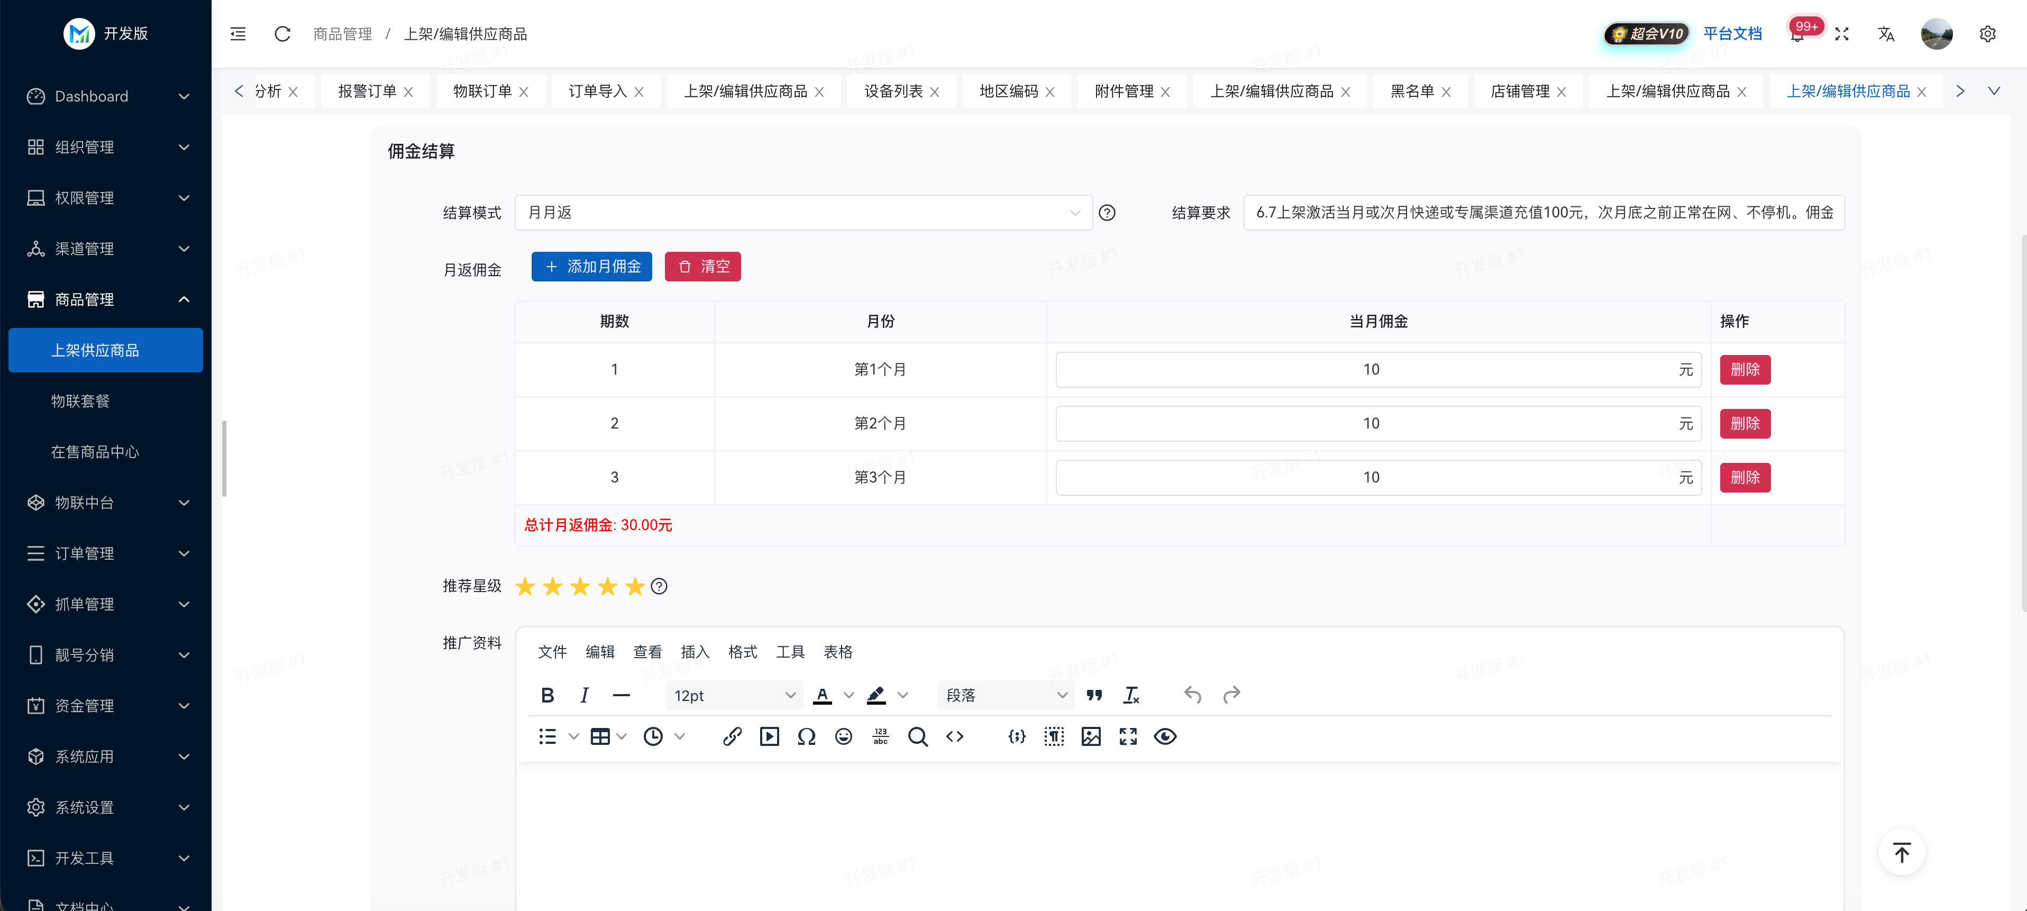This screenshot has height=911, width=2027.
Task: Insert an emoji via smiley icon
Action: [844, 736]
